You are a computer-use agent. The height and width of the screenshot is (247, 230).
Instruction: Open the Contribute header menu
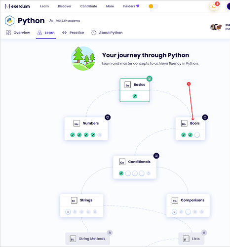[x=88, y=6]
